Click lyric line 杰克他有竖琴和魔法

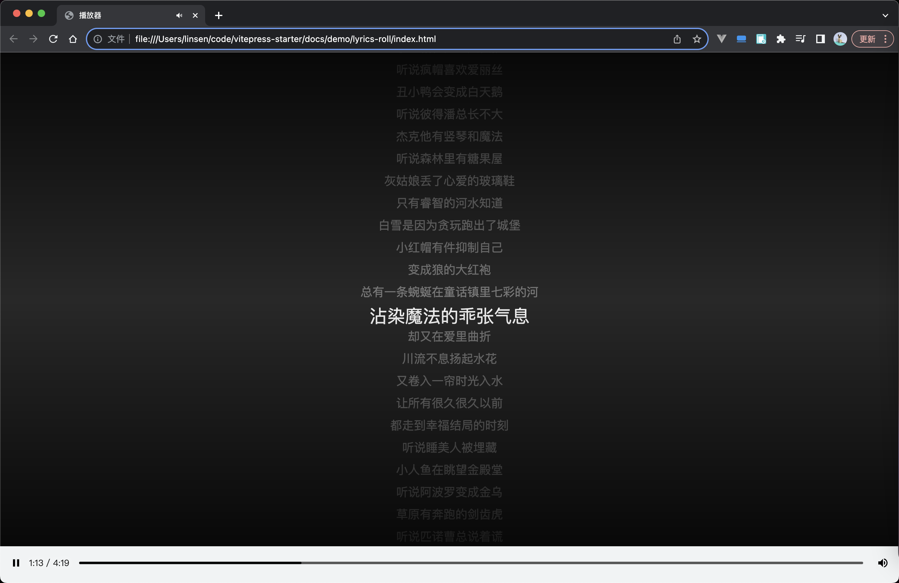coord(449,136)
